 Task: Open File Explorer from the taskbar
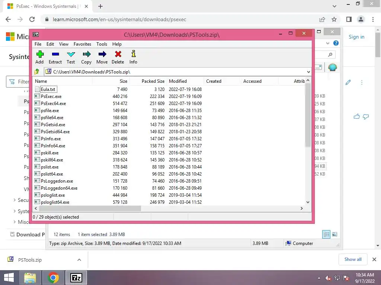tap(30, 278)
